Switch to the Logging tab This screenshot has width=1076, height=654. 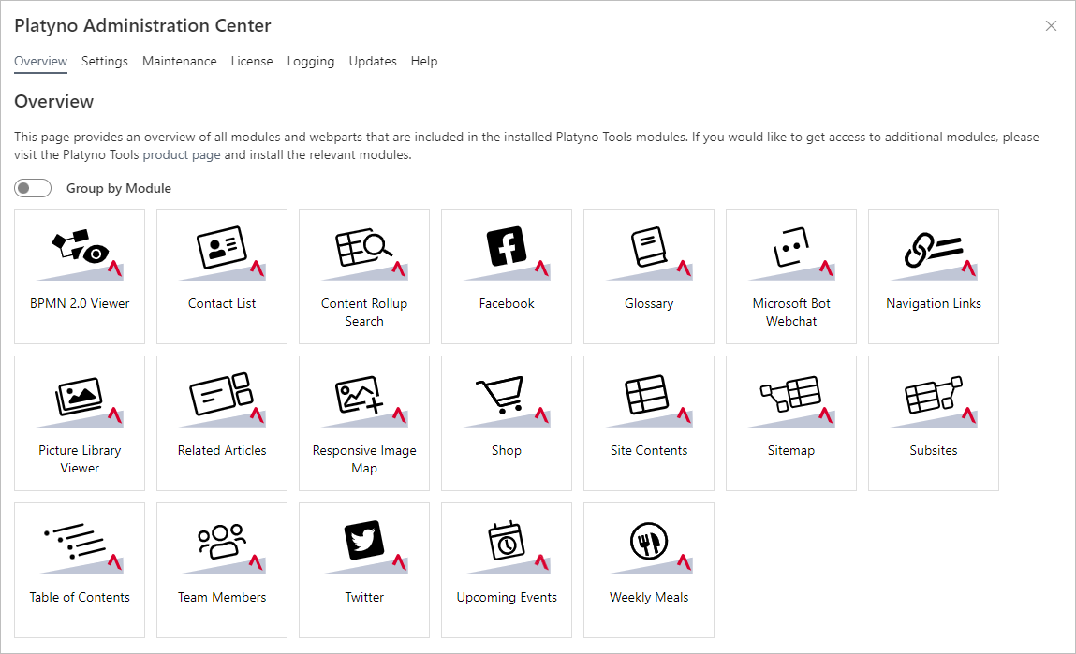coord(311,61)
